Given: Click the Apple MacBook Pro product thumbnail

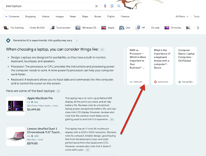Looking at the screenshot, I should 16,106.
